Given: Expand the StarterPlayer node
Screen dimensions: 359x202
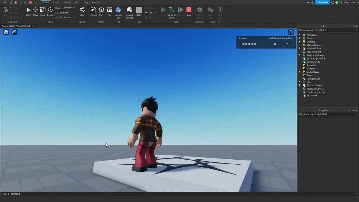Looking at the screenshot, I should coord(300,72).
